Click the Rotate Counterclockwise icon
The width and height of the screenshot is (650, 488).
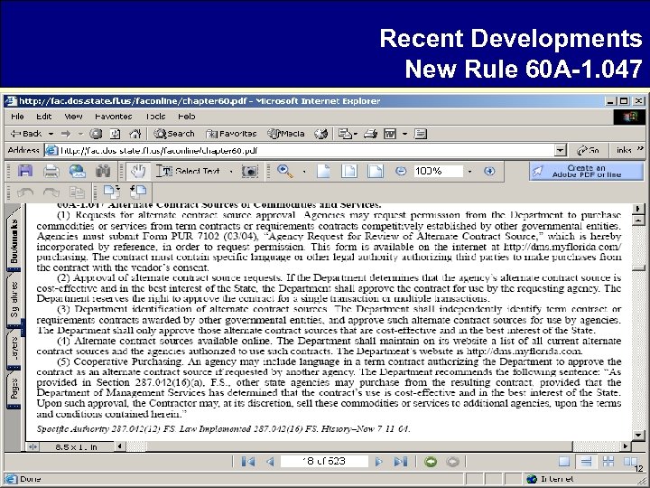(x=138, y=192)
